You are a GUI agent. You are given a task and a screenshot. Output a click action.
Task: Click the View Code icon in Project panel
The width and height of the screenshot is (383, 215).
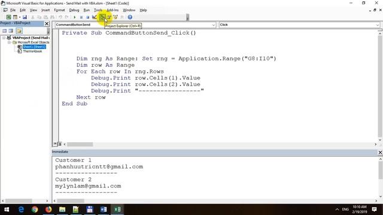[5, 30]
